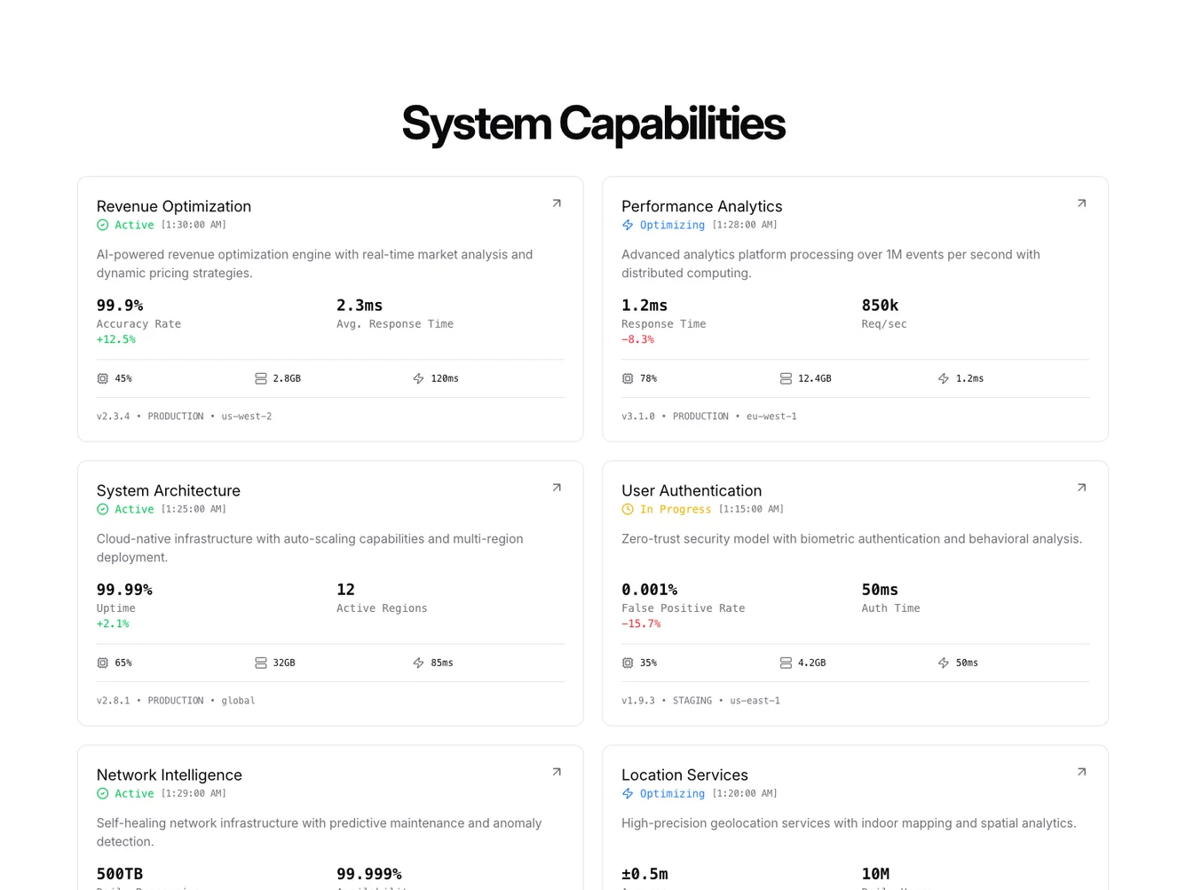Select the System Capabilities heading
1186x890 pixels.
tap(593, 123)
